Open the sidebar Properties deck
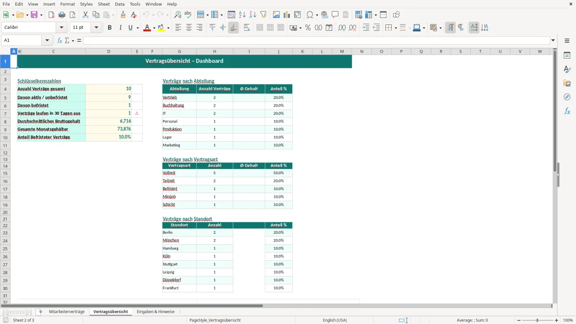 [x=567, y=56]
